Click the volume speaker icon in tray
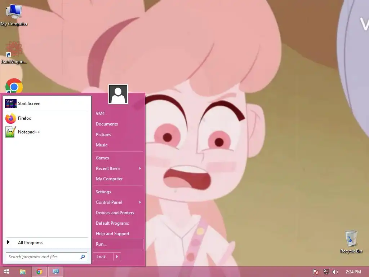 (x=335, y=272)
